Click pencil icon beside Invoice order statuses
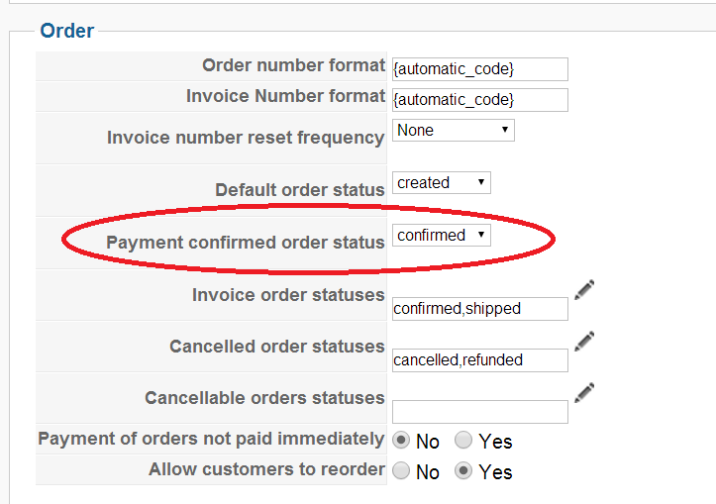The image size is (716, 504). [x=584, y=289]
